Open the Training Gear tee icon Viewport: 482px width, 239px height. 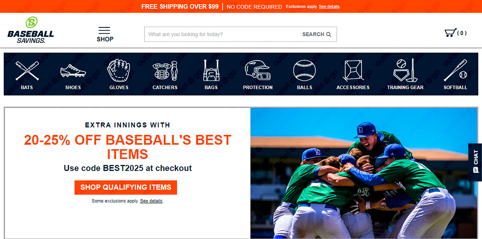point(405,70)
